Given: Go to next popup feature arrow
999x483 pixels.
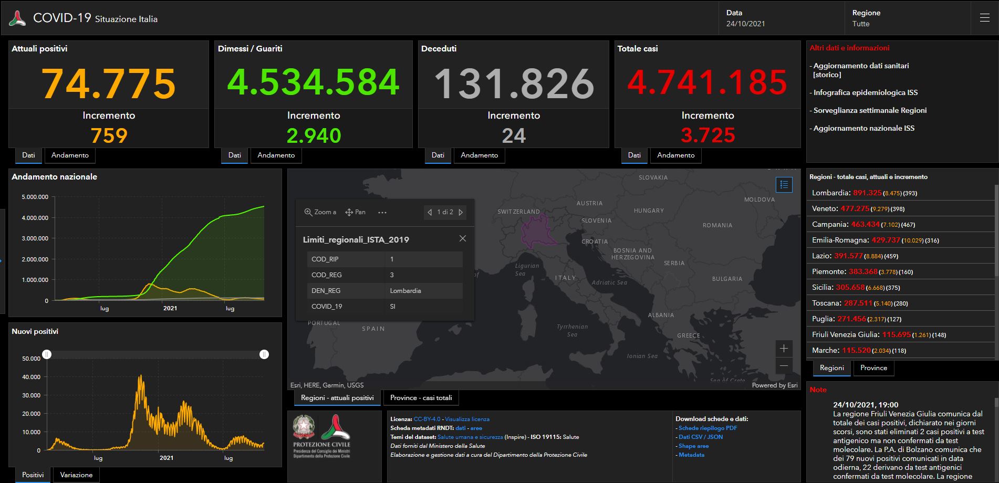Looking at the screenshot, I should [461, 213].
